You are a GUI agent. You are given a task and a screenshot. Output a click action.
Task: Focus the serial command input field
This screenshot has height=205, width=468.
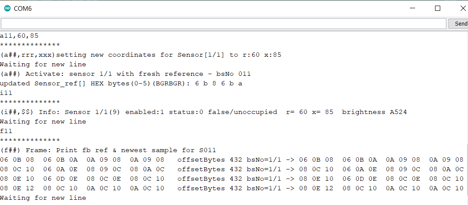pos(223,24)
